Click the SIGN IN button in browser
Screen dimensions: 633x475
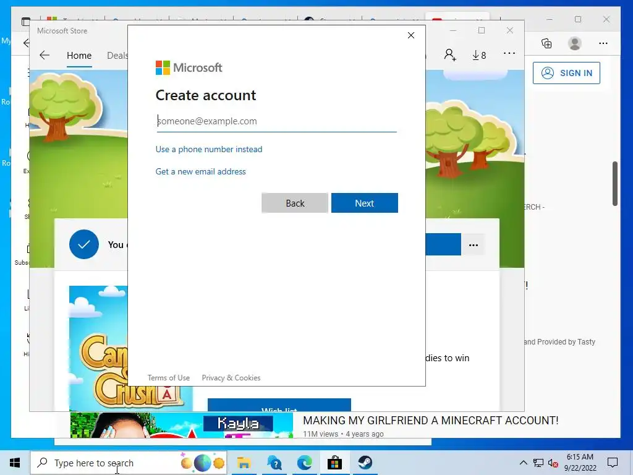click(x=566, y=73)
